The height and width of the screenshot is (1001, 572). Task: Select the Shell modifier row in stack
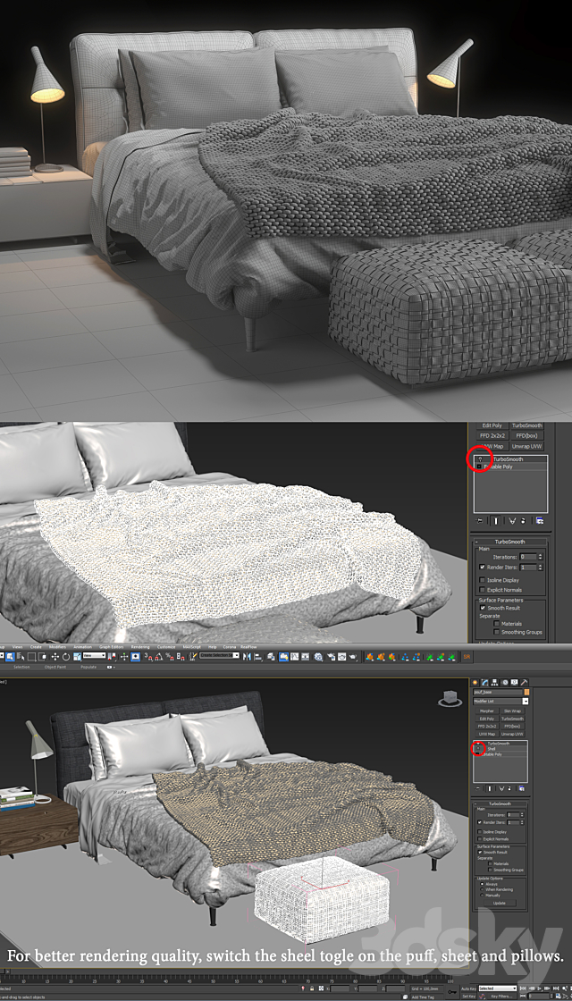(500, 749)
